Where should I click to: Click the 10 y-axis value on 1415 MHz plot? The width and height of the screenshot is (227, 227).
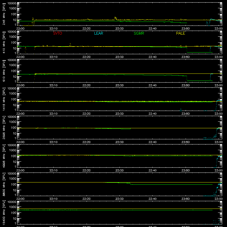point(14,105)
